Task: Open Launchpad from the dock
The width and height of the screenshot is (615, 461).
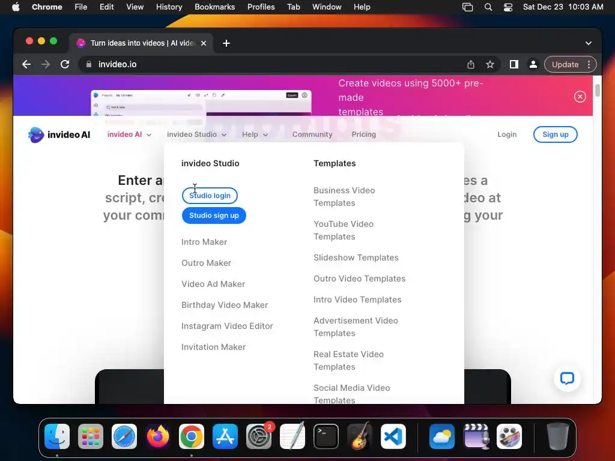Action: click(x=91, y=436)
